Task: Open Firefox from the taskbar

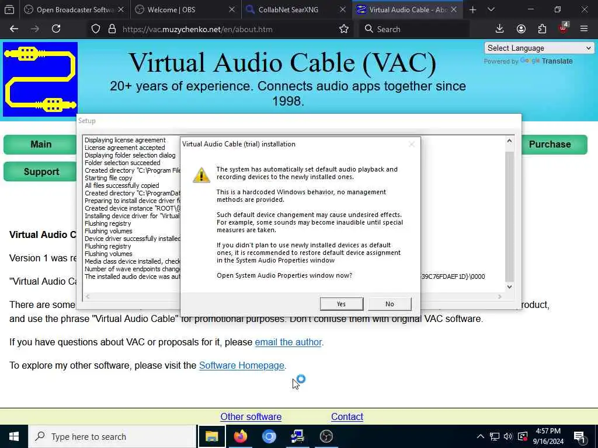Action: click(240, 436)
